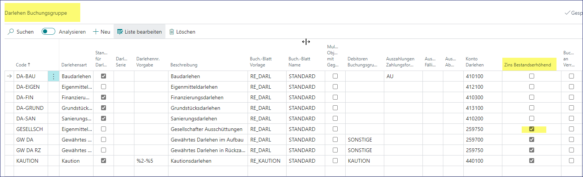
Task: Click the plus icon for Neu
Action: coord(96,32)
